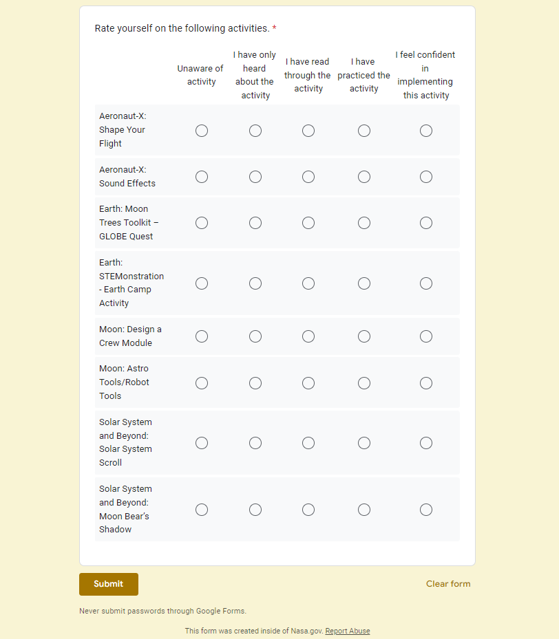The image size is (559, 639).
Task: Choose 'I feel confident' for Moon Trees Toolkit
Action: [x=426, y=223]
